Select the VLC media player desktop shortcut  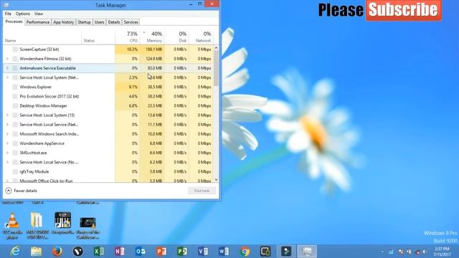(12, 226)
